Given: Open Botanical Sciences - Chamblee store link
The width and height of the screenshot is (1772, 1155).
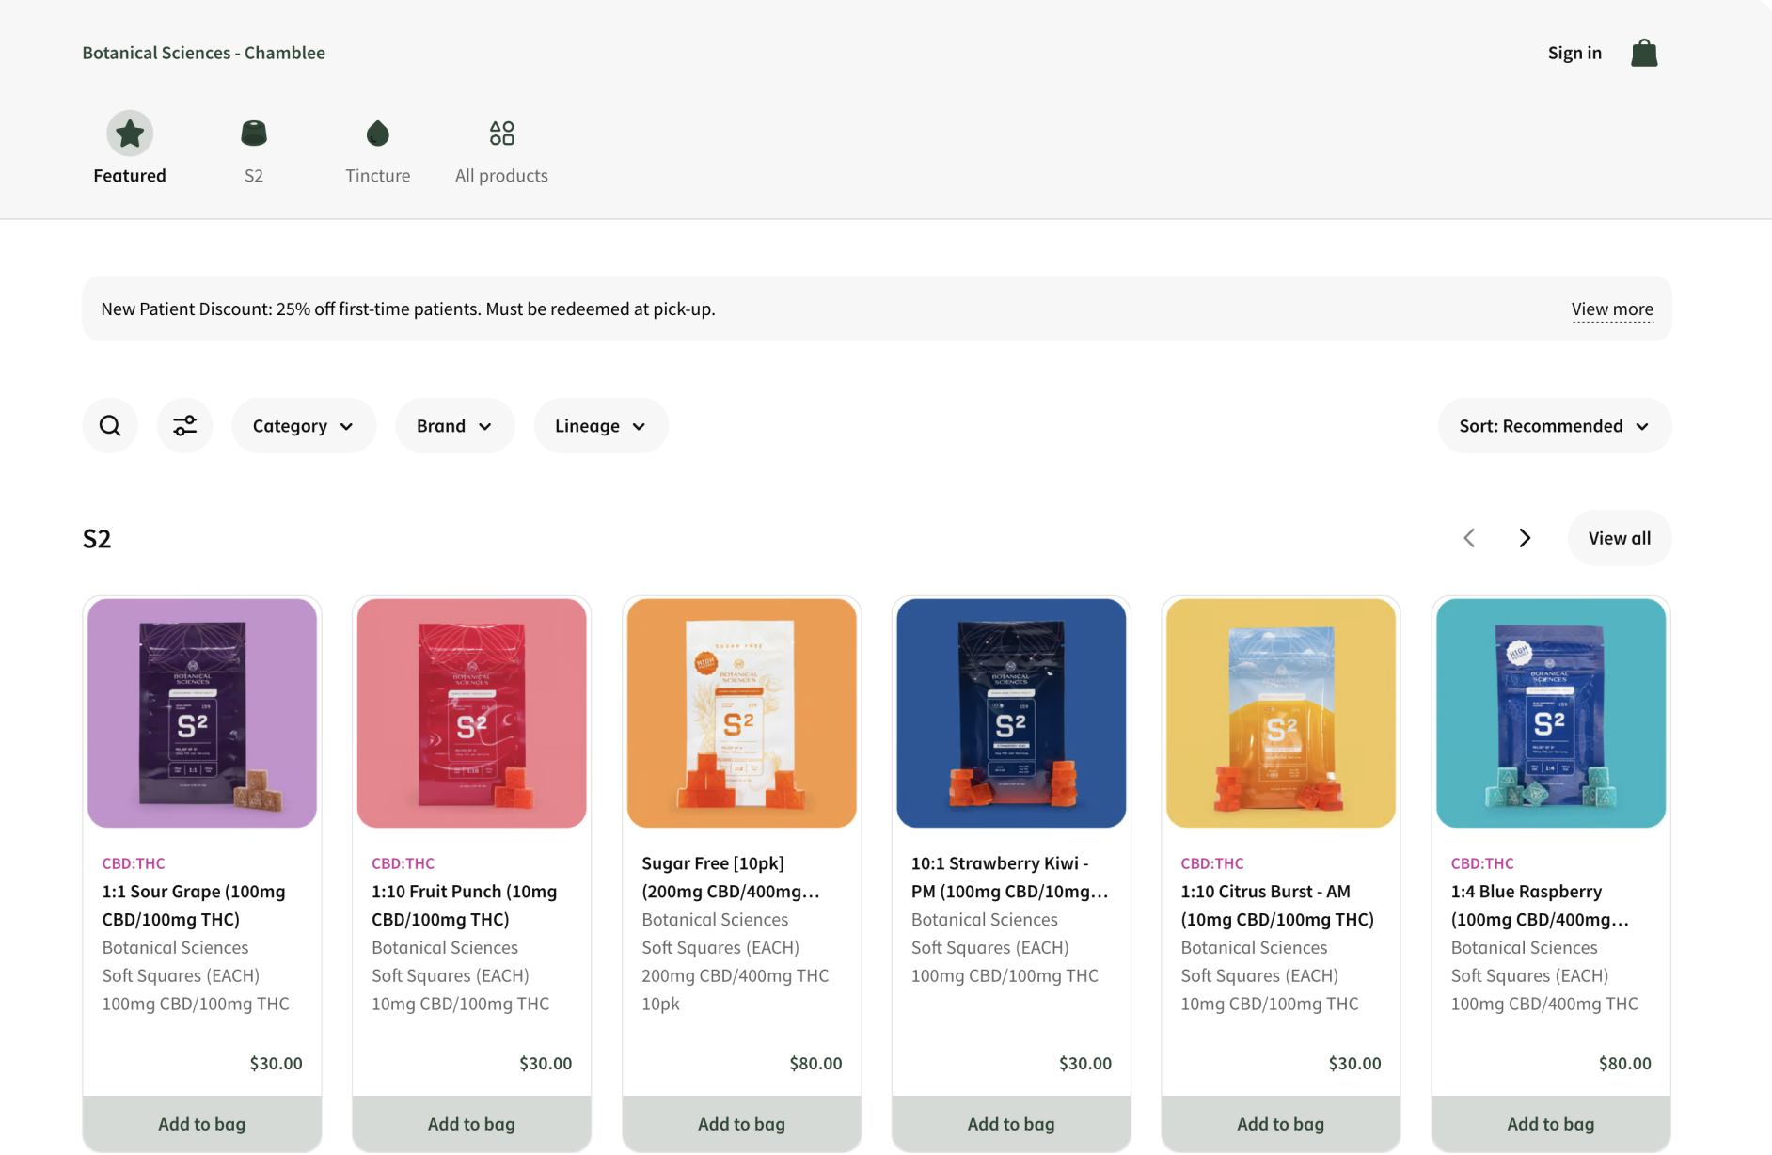Looking at the screenshot, I should [x=204, y=53].
